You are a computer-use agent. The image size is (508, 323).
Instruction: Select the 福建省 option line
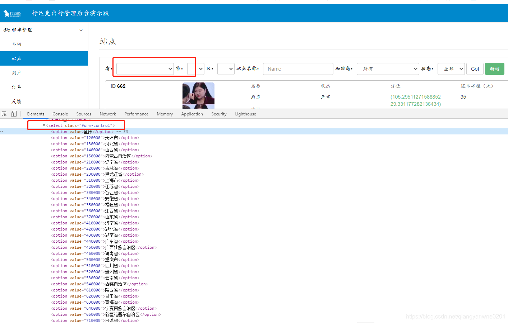(x=95, y=205)
